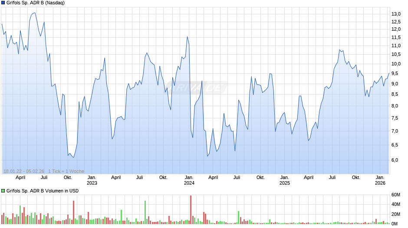The image size is (408, 228).
Task: Click the '7,0' price axis label
Action: (395, 131)
